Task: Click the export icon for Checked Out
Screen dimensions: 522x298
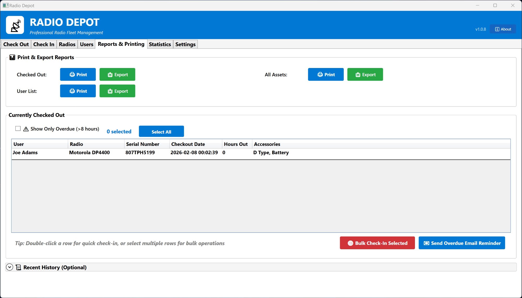Action: pyautogui.click(x=110, y=75)
